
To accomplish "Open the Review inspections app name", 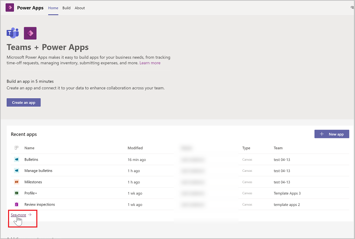I will tap(40, 205).
